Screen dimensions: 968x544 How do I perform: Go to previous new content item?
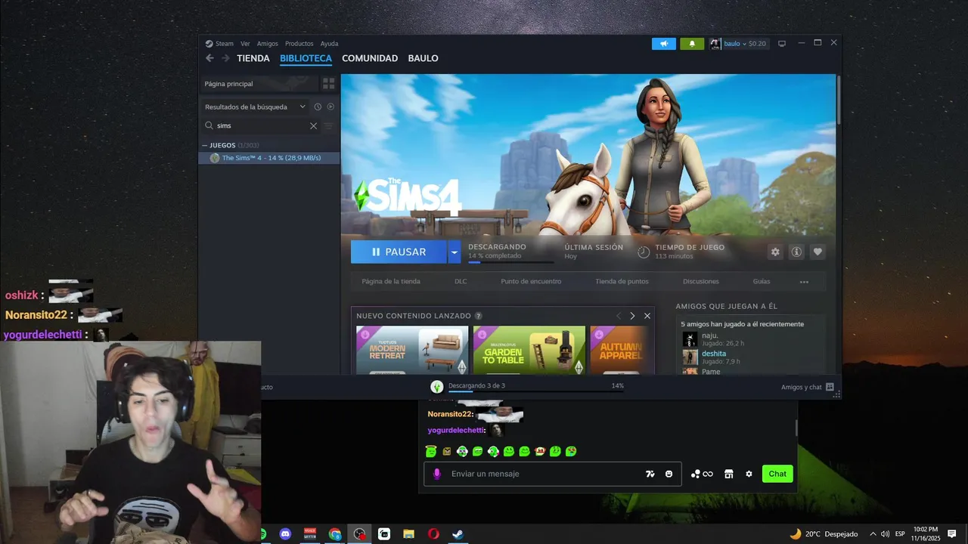coord(619,316)
